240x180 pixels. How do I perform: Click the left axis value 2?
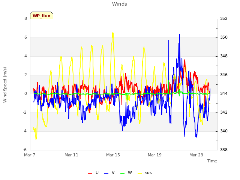[x=25, y=75]
